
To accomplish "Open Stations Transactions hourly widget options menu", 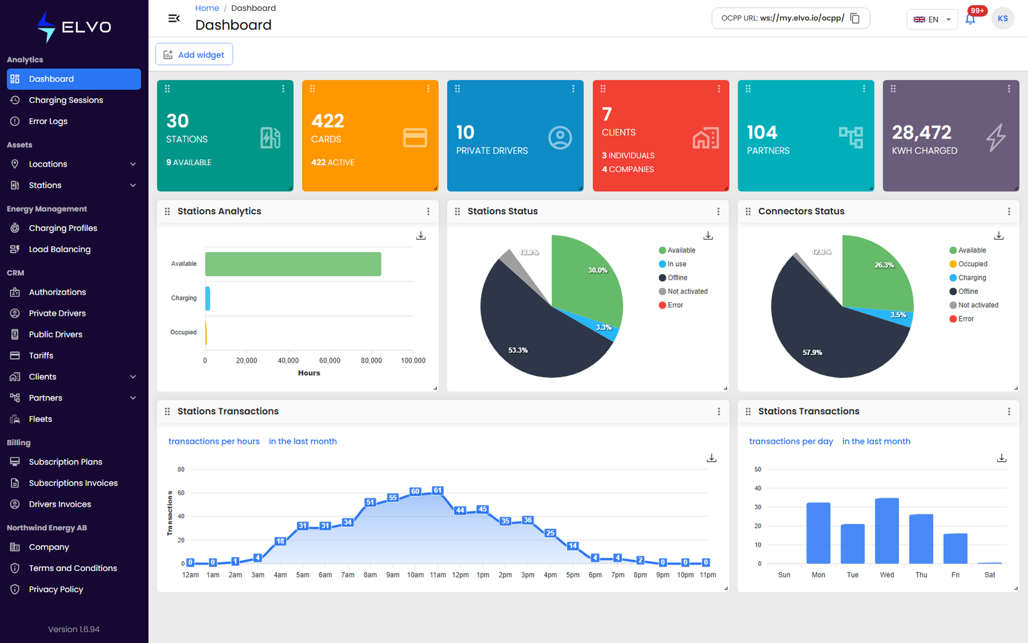I will pos(718,412).
